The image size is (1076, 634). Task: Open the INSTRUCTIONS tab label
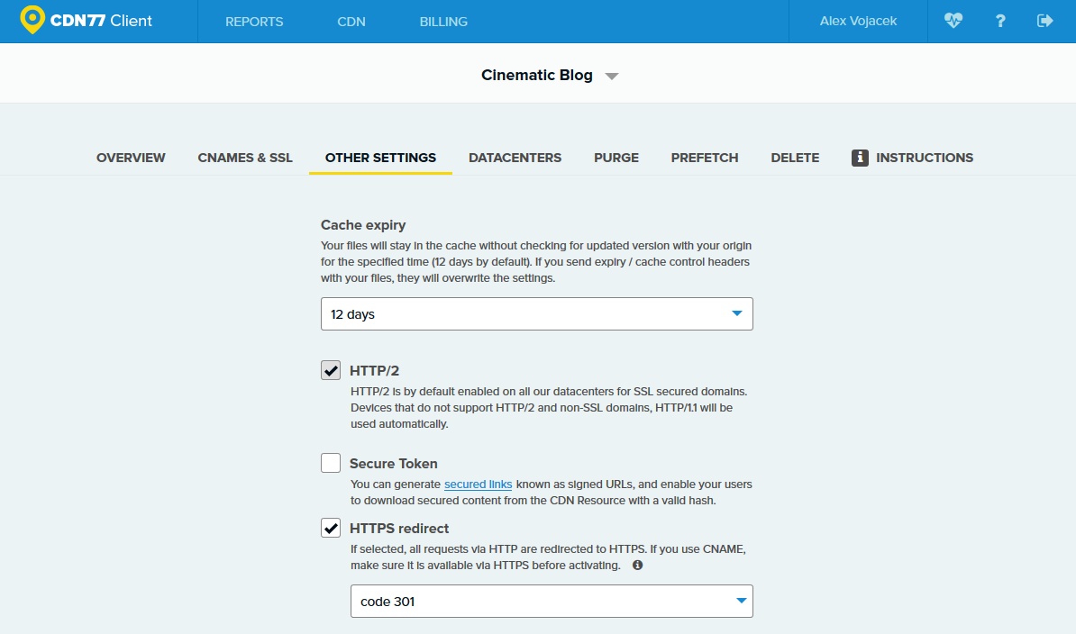pos(925,158)
